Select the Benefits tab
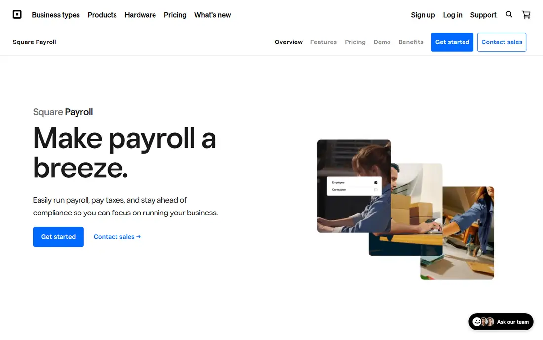543x340 pixels. pyautogui.click(x=411, y=42)
